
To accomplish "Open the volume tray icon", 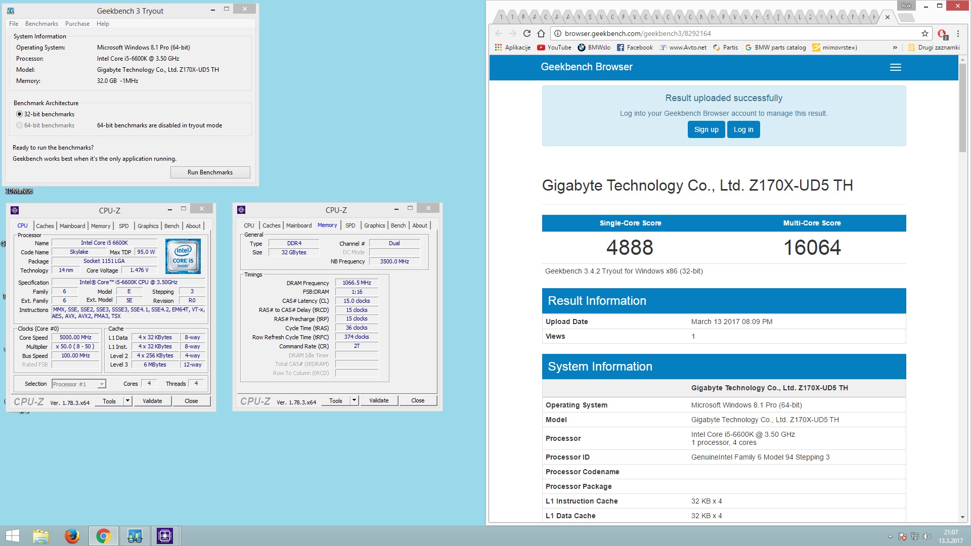I will [927, 536].
